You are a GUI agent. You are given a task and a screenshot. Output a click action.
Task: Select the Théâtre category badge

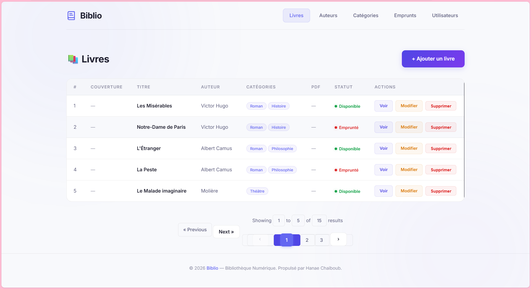(257, 191)
